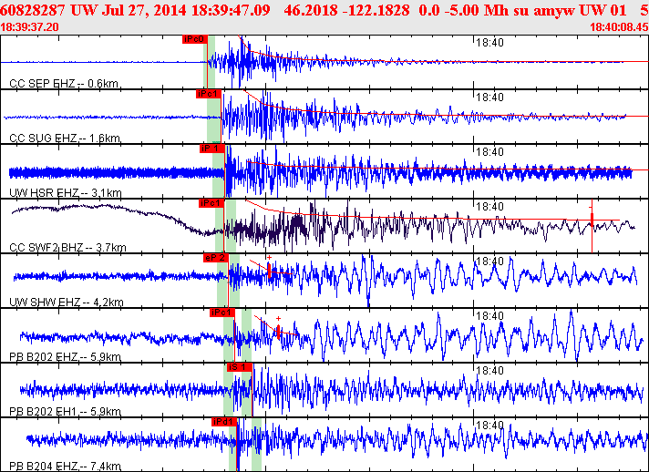Viewport: 649px width, 472px height.
Task: Click the eP 2 pick flag on SHW trace
Action: [215, 258]
